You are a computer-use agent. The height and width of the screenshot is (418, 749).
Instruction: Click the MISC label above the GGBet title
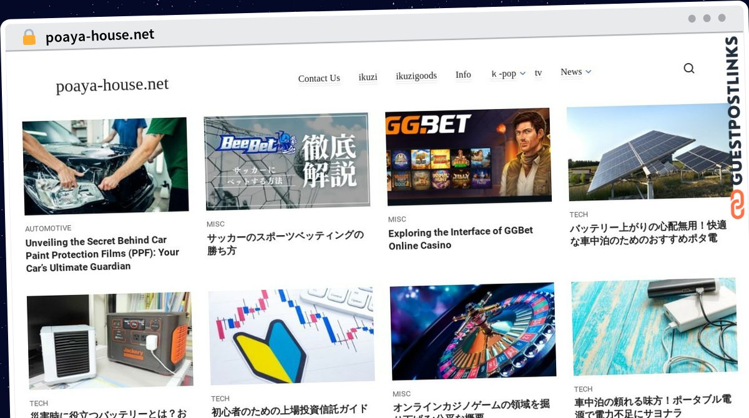pyautogui.click(x=397, y=219)
